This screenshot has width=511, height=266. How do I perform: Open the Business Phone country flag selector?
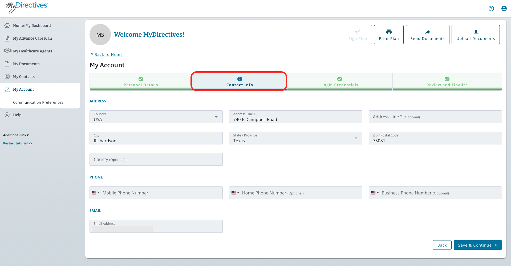coord(375,193)
